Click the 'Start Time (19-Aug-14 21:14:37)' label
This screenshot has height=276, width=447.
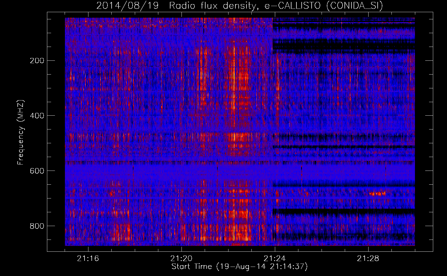[240, 267]
